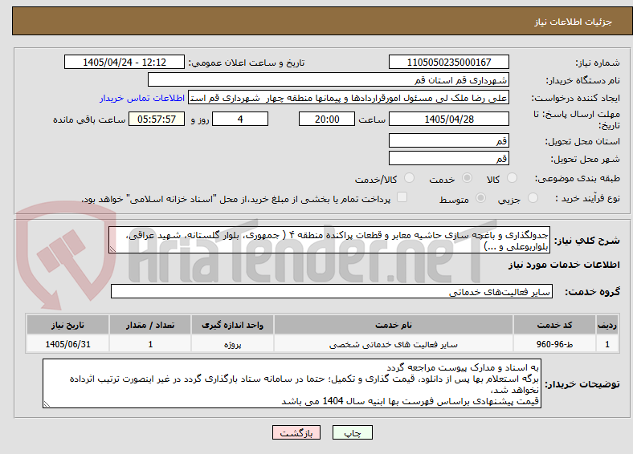Select the متوسط purchase type radio
633x454 pixels.
point(480,198)
